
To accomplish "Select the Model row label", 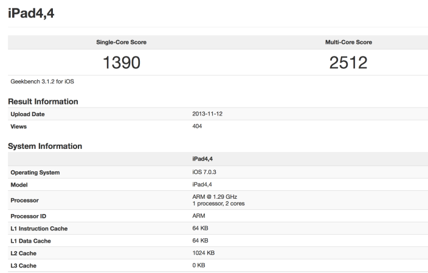I will click(x=19, y=184).
